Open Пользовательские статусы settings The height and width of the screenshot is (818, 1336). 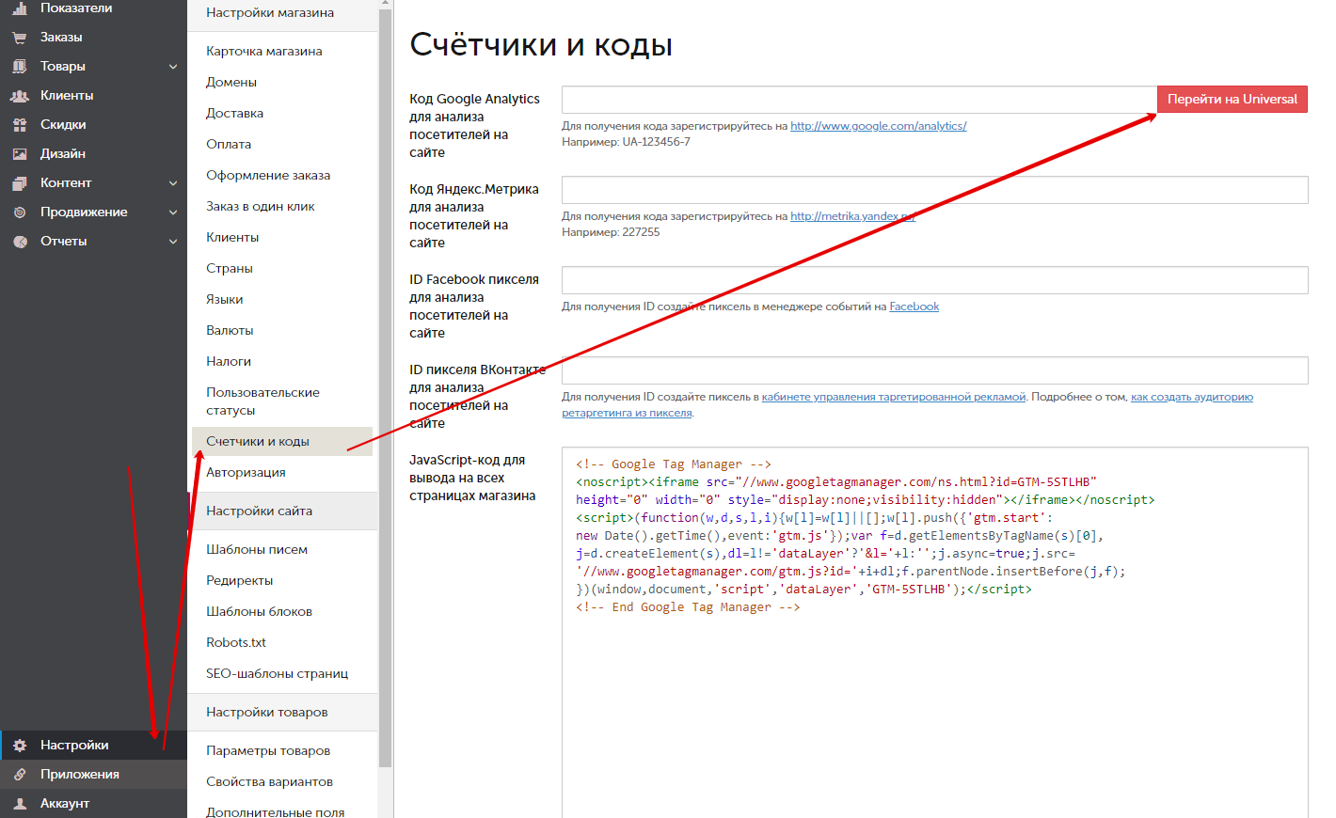pyautogui.click(x=263, y=401)
